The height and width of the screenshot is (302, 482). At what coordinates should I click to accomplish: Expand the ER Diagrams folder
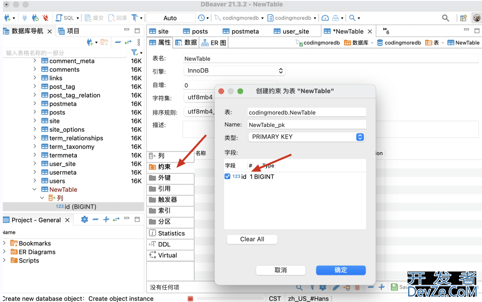(x=4, y=252)
